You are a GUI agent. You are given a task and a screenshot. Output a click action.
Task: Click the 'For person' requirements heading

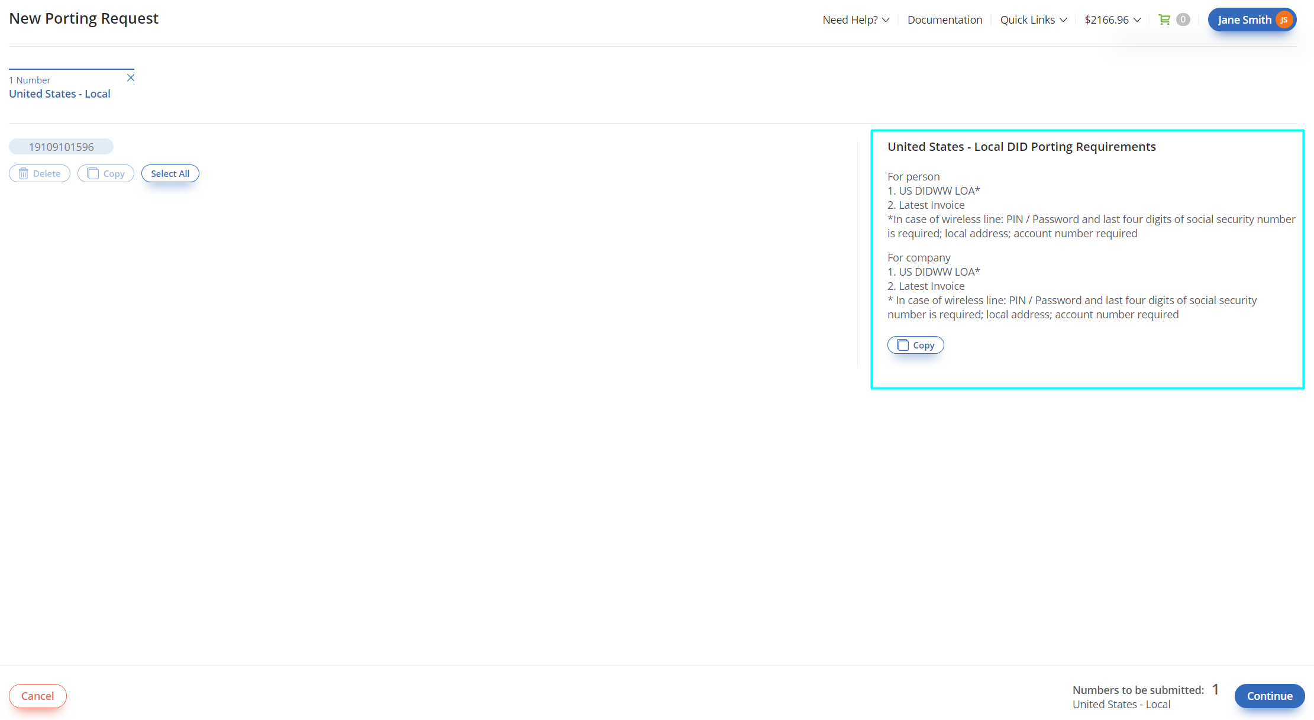(913, 176)
